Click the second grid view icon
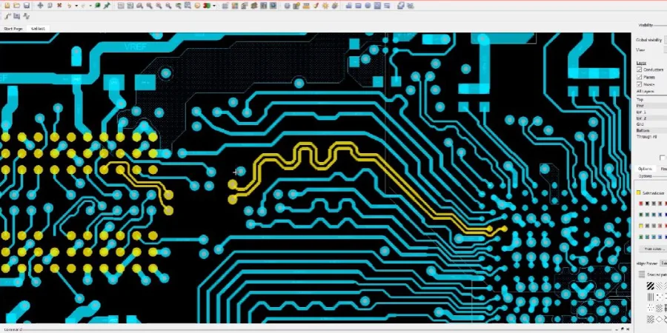 [x=130, y=6]
